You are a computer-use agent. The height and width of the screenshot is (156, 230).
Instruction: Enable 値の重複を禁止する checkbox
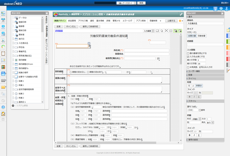tap(188, 53)
